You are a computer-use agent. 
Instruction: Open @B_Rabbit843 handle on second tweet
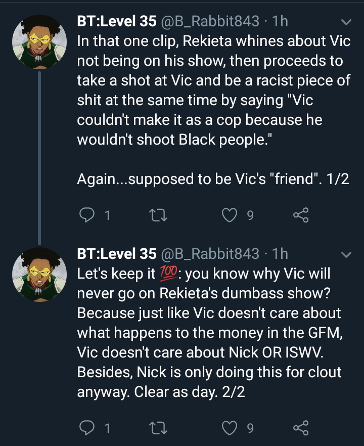point(210,254)
